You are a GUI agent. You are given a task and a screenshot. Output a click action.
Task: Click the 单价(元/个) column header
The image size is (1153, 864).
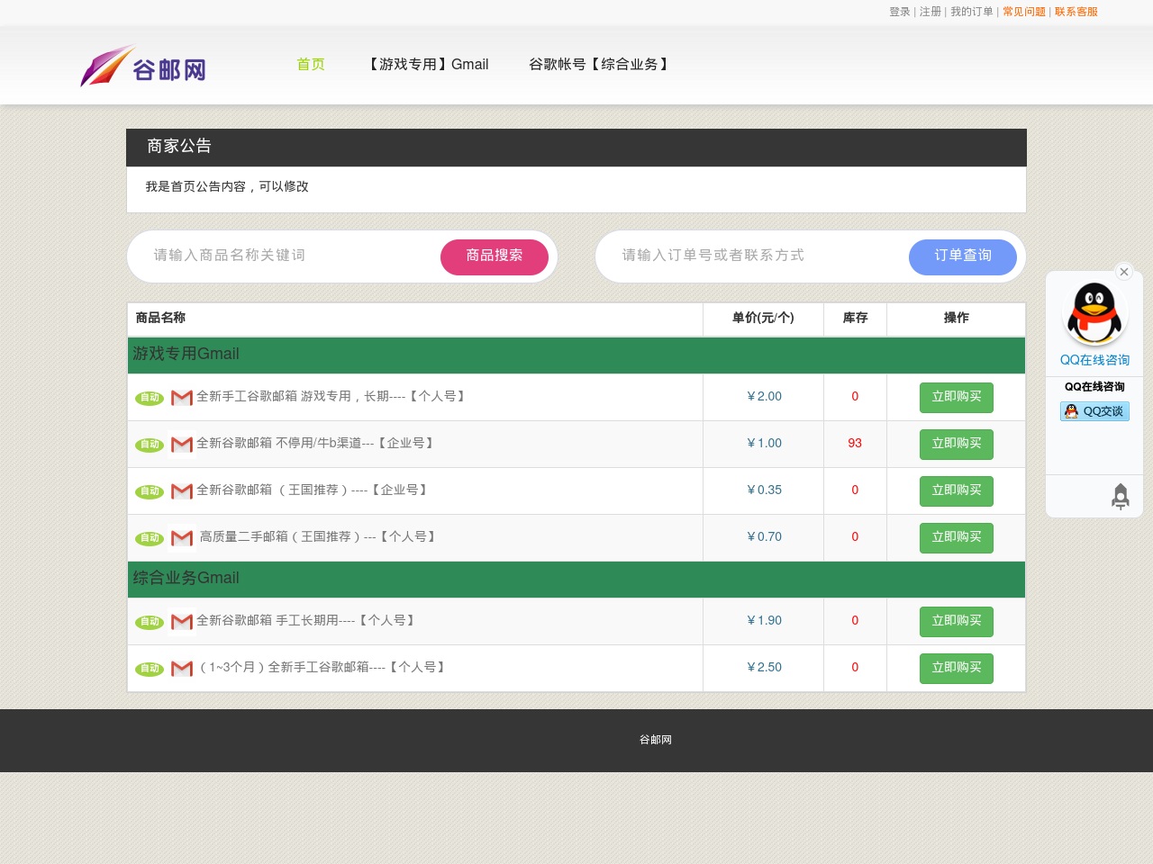[x=763, y=318]
